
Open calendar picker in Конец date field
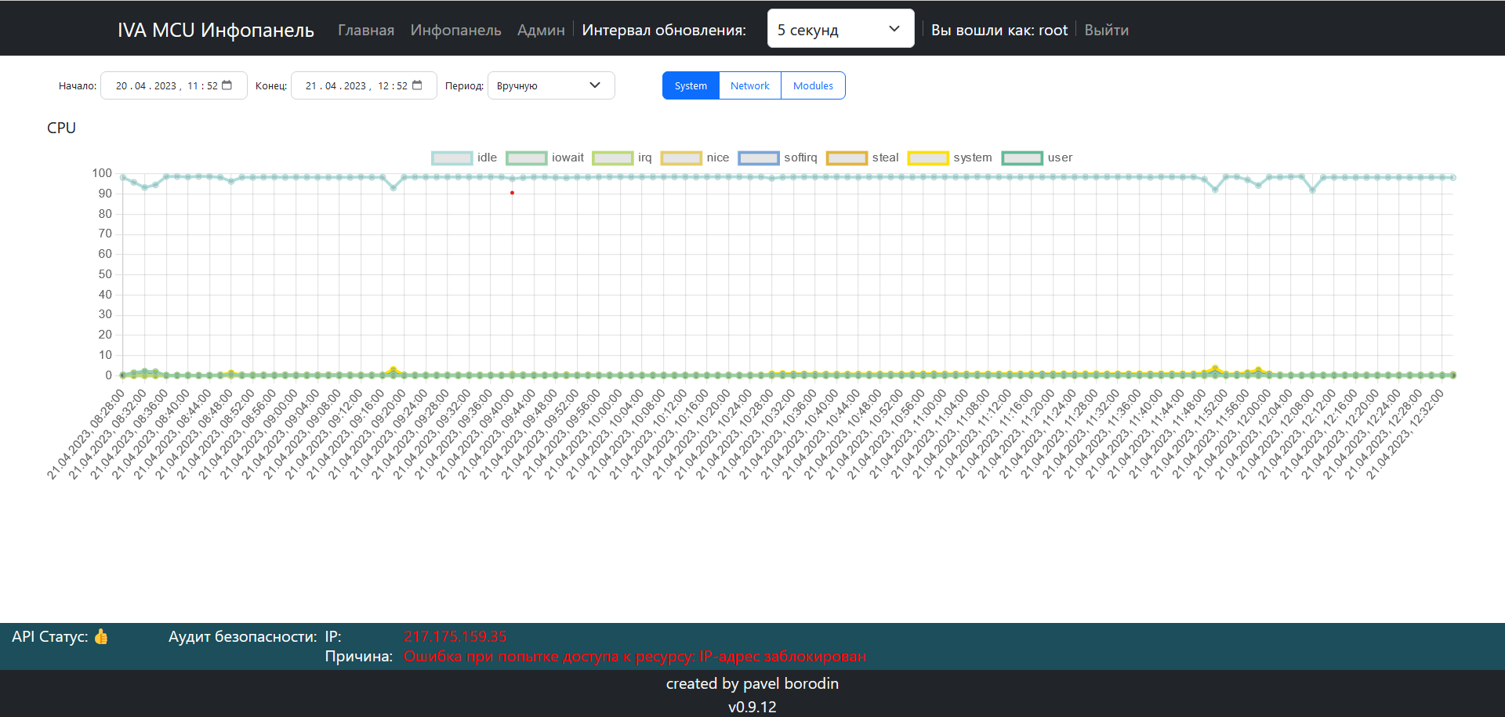pyautogui.click(x=417, y=85)
